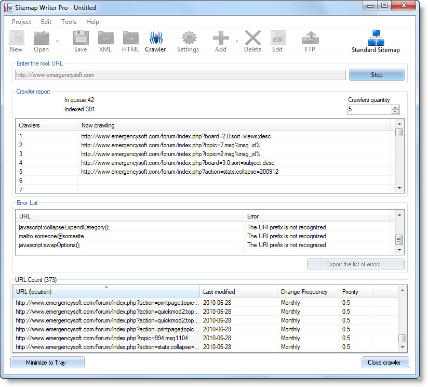Expand the Add button dropdown arrow
428x387 pixels.
(x=237, y=41)
